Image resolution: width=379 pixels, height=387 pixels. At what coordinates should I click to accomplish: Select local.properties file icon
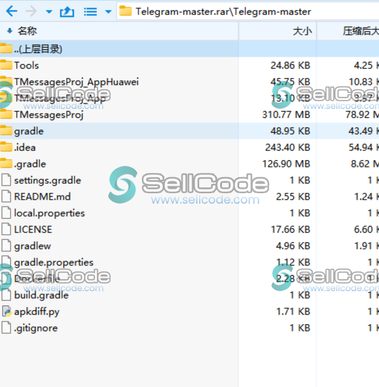pos(6,213)
